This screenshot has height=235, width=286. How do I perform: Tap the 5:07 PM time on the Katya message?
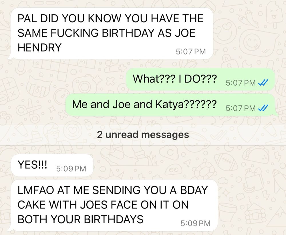(241, 108)
